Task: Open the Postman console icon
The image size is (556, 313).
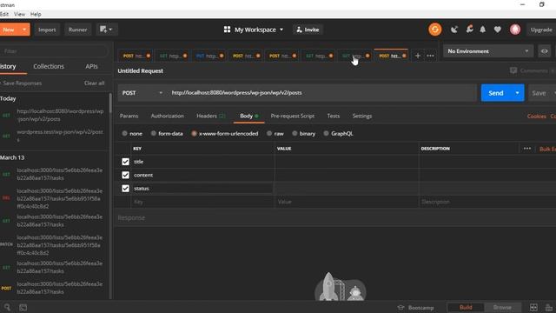Action: 23,307
